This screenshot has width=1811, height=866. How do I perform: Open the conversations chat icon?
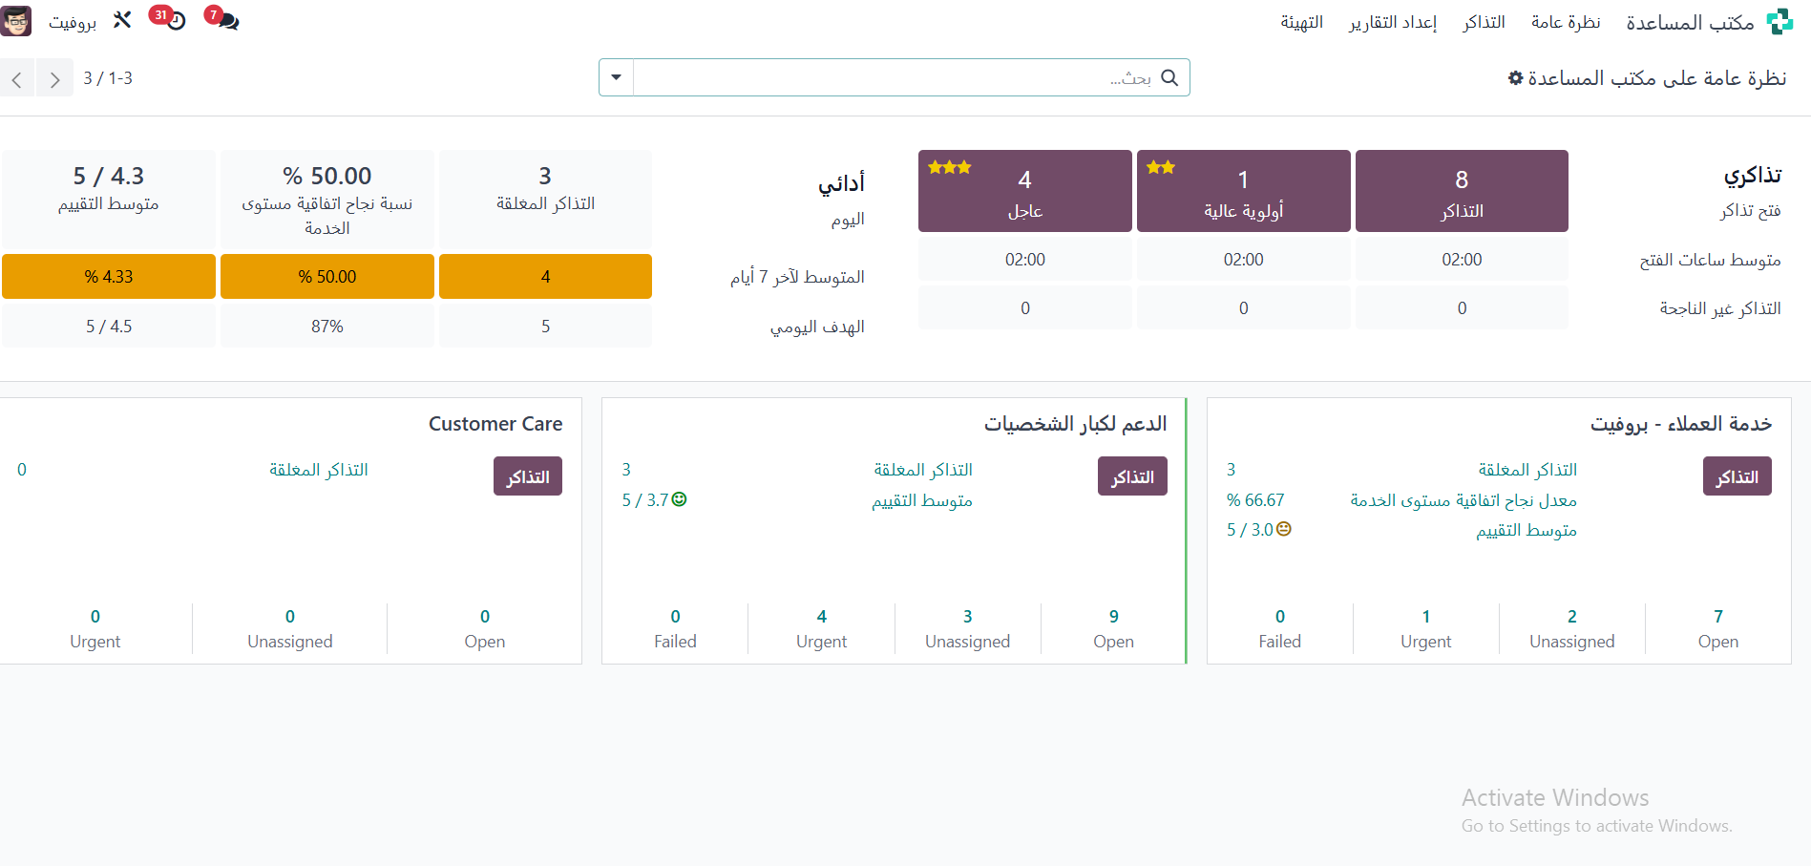[226, 20]
